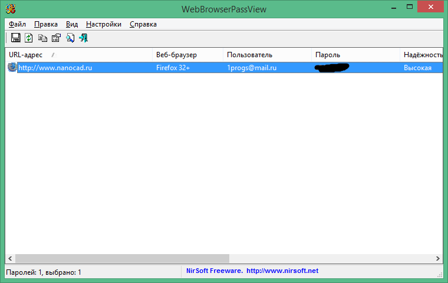Copy selected items using the toolbar icon
Image resolution: width=448 pixels, height=283 pixels.
click(42, 38)
